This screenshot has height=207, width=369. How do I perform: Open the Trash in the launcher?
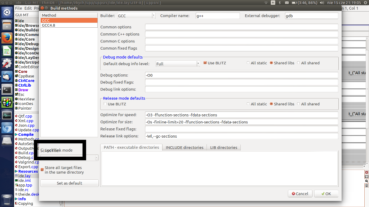7,199
